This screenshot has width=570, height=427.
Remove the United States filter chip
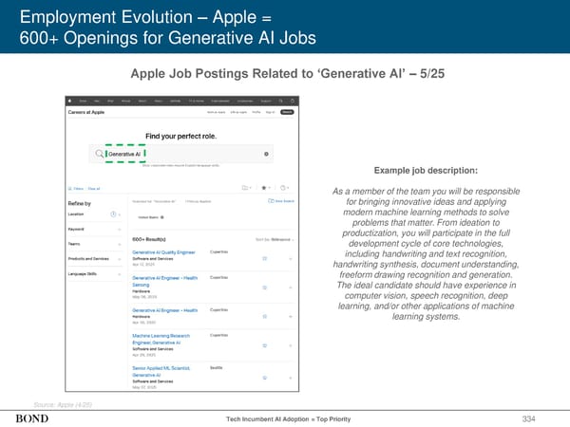[162, 217]
